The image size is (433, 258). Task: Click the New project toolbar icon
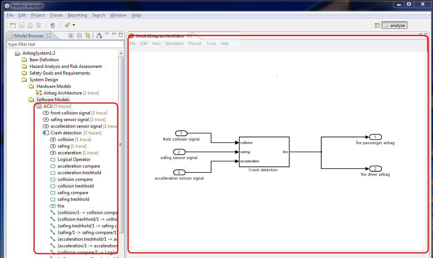click(13, 25)
